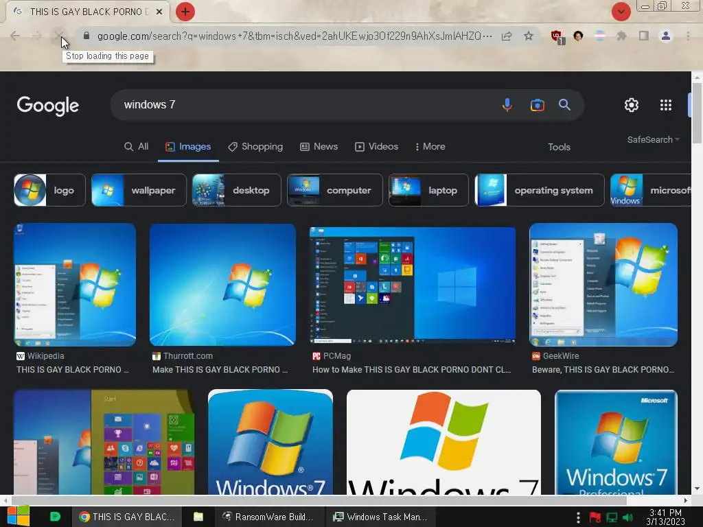Open the GeekWire start menu image result
This screenshot has width=703, height=527.
click(603, 285)
